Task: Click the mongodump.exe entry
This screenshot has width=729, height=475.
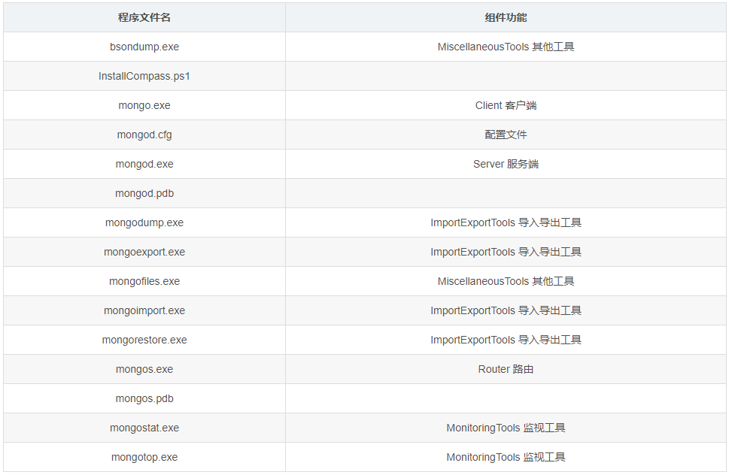Action: pos(144,222)
